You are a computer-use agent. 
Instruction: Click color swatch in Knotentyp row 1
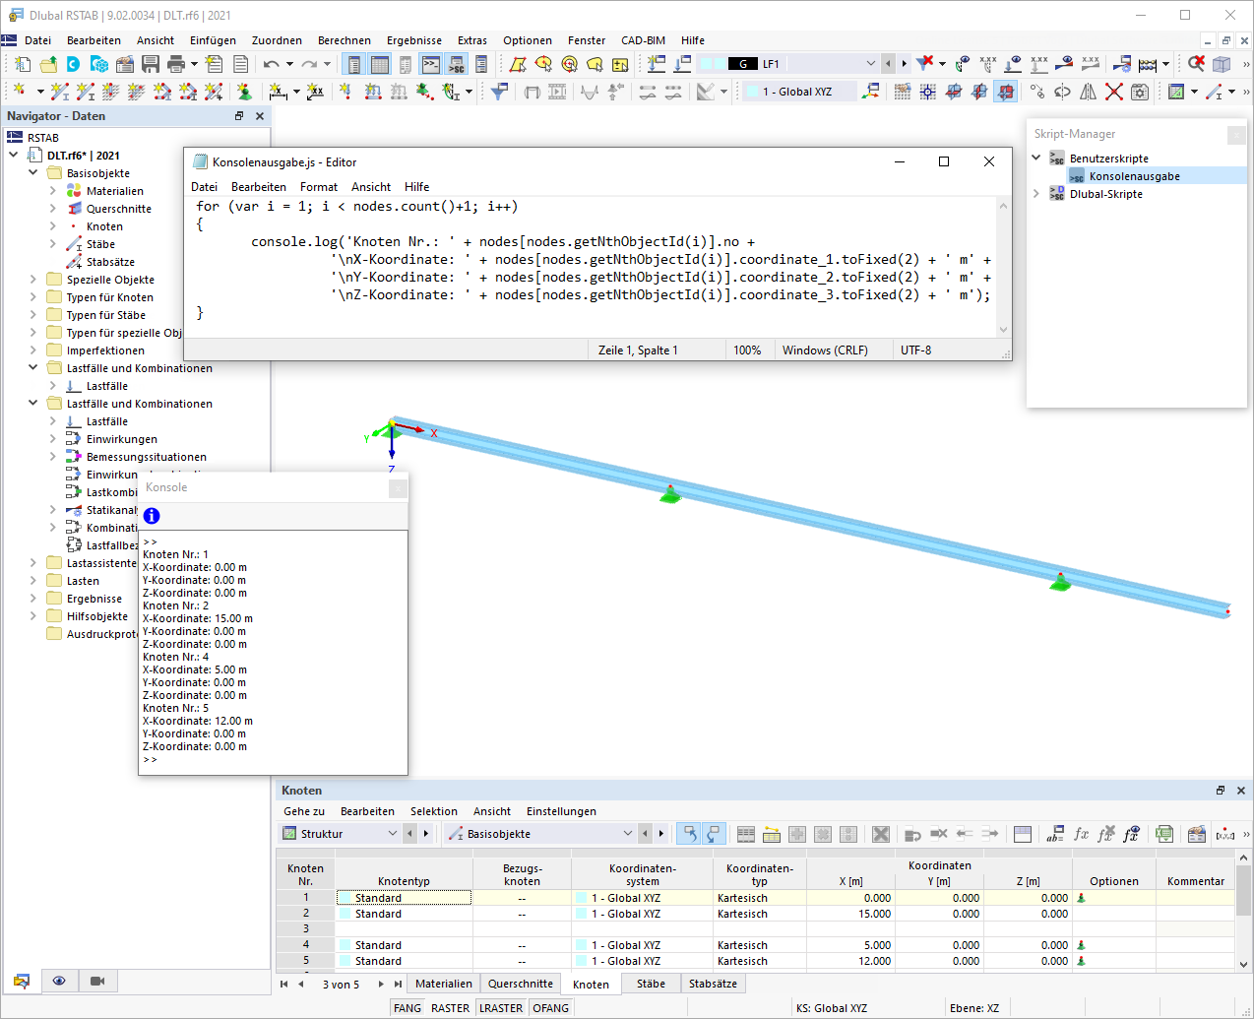(x=345, y=898)
